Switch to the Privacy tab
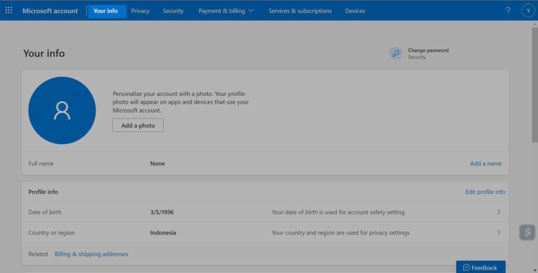 (x=141, y=11)
